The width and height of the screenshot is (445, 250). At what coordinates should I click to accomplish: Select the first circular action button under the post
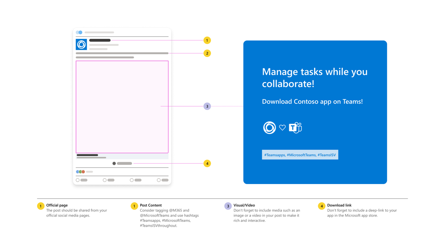pyautogui.click(x=78, y=180)
